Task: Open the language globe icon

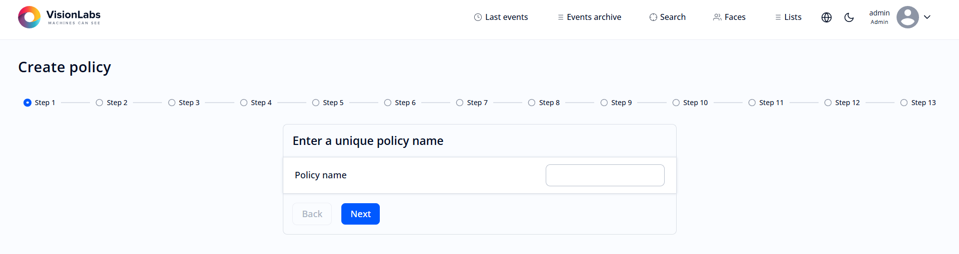Action: [826, 17]
